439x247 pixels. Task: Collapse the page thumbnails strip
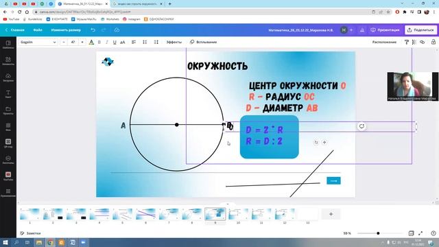tap(227, 204)
